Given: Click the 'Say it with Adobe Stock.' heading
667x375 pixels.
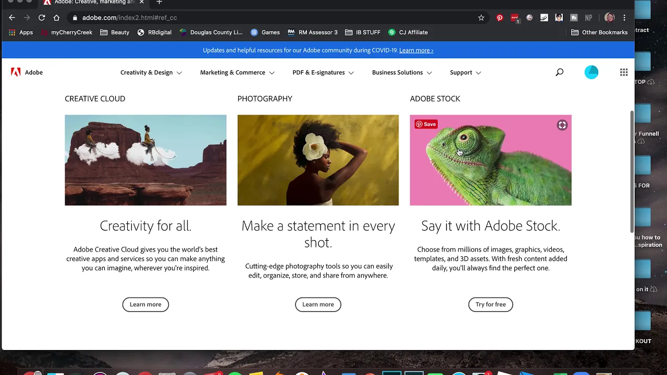Looking at the screenshot, I should click(x=490, y=226).
